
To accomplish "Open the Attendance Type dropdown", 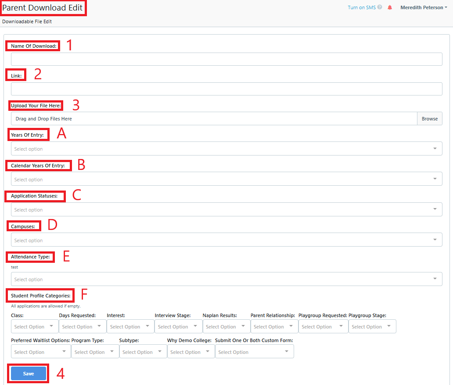I will (x=226, y=279).
